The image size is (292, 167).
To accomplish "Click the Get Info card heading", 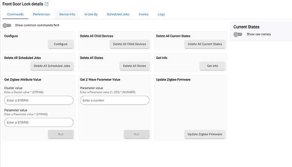I will coord(161,58).
